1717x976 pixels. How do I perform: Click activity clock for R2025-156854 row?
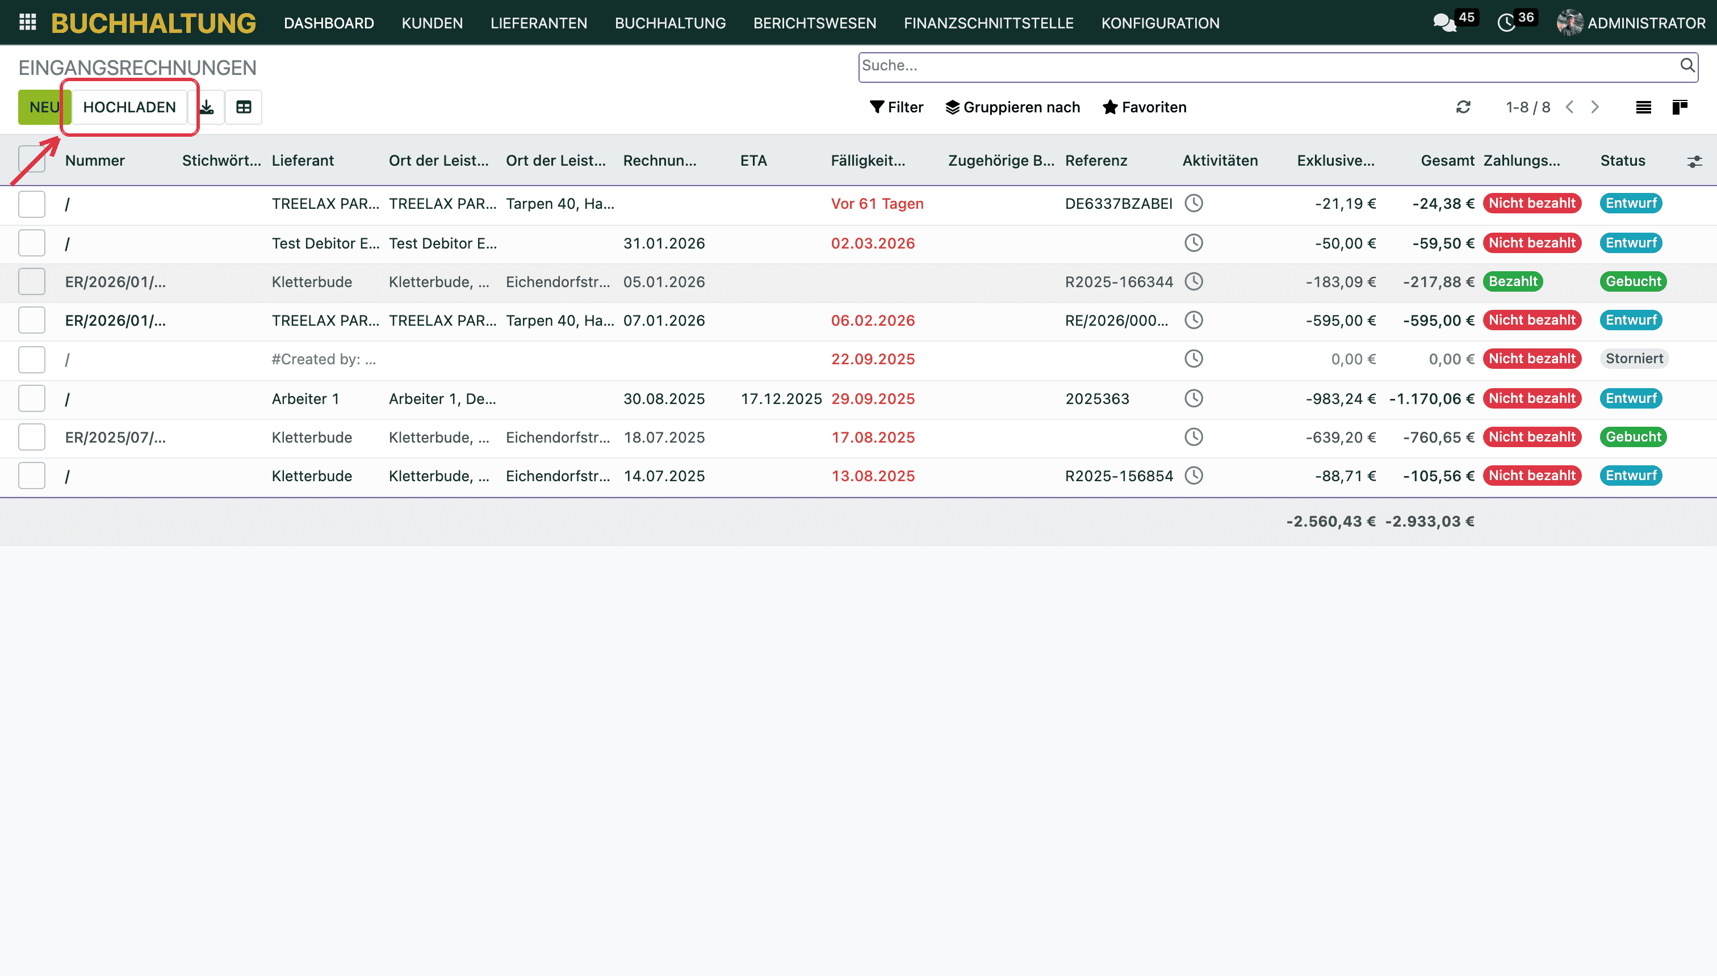click(x=1194, y=476)
